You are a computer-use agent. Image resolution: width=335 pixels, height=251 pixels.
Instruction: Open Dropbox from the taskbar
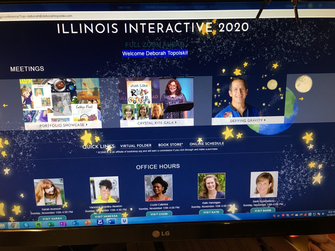click(x=124, y=221)
